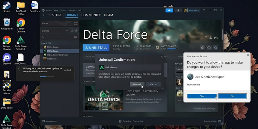258x129 pixels.
Task: Switch library to grid view icon
Action: [x=76, y=23]
